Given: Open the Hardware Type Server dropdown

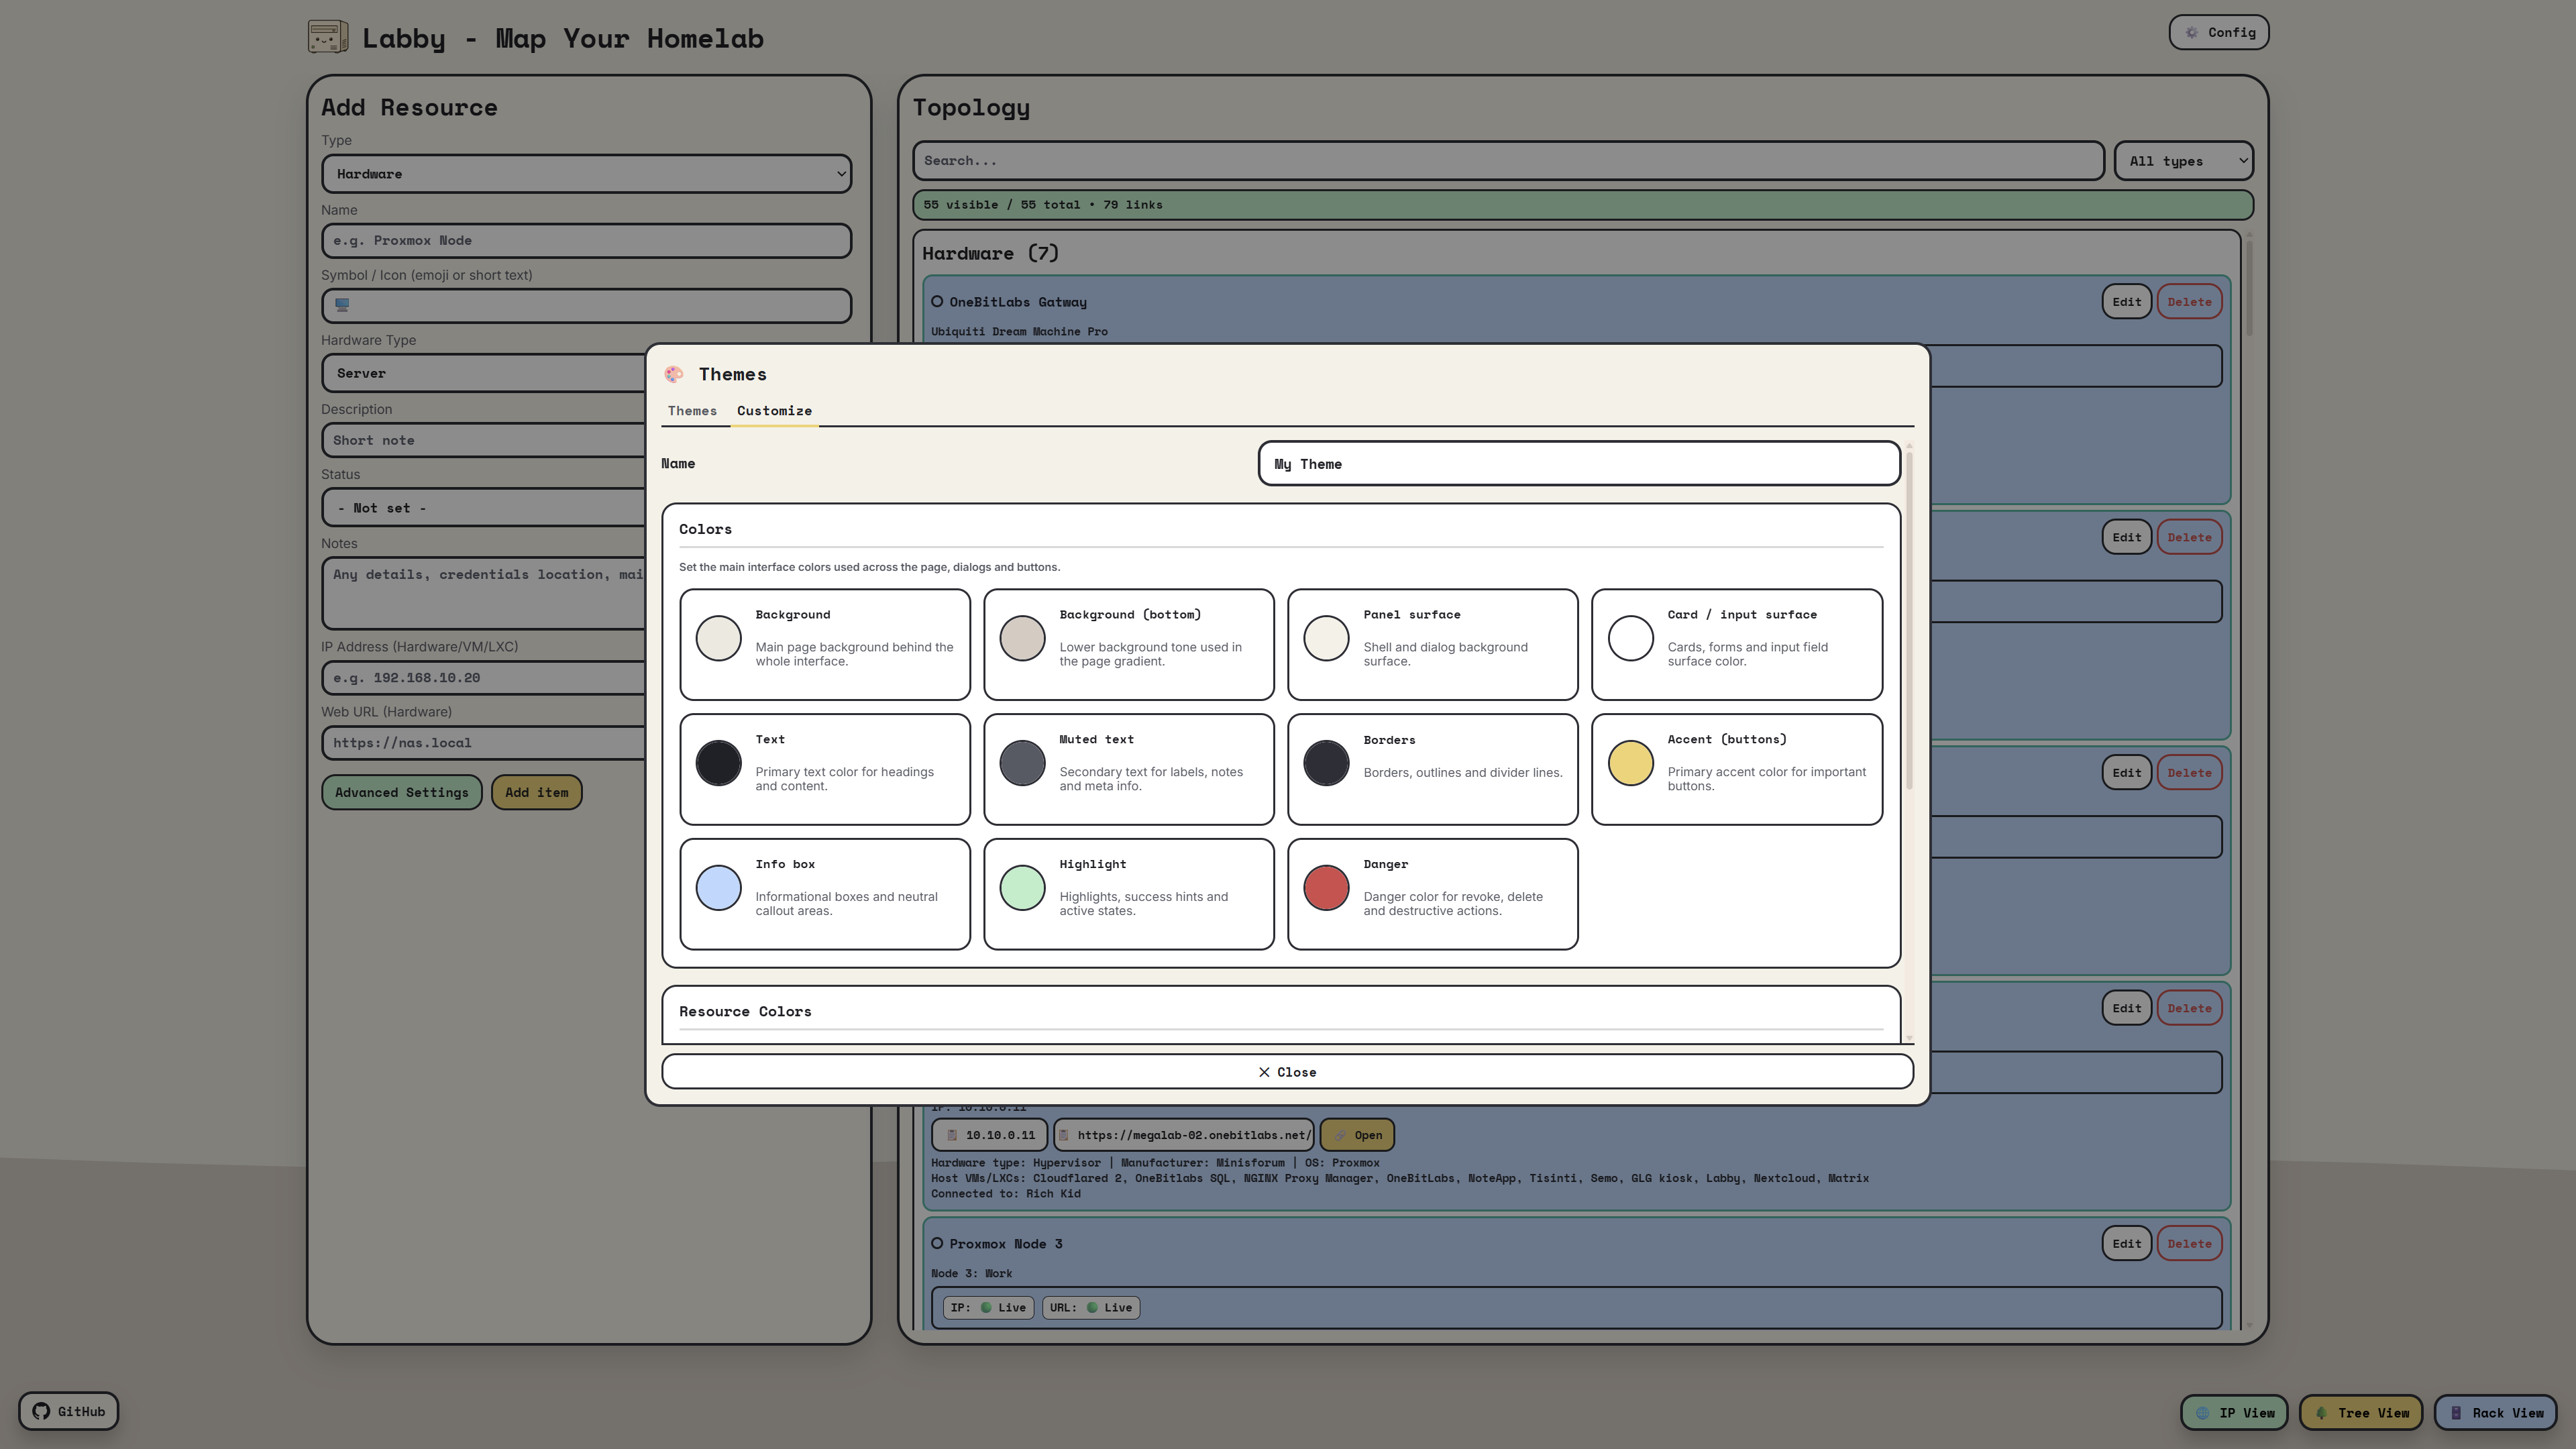Looking at the screenshot, I should coord(484,373).
